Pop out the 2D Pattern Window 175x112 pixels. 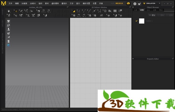(130, 7)
